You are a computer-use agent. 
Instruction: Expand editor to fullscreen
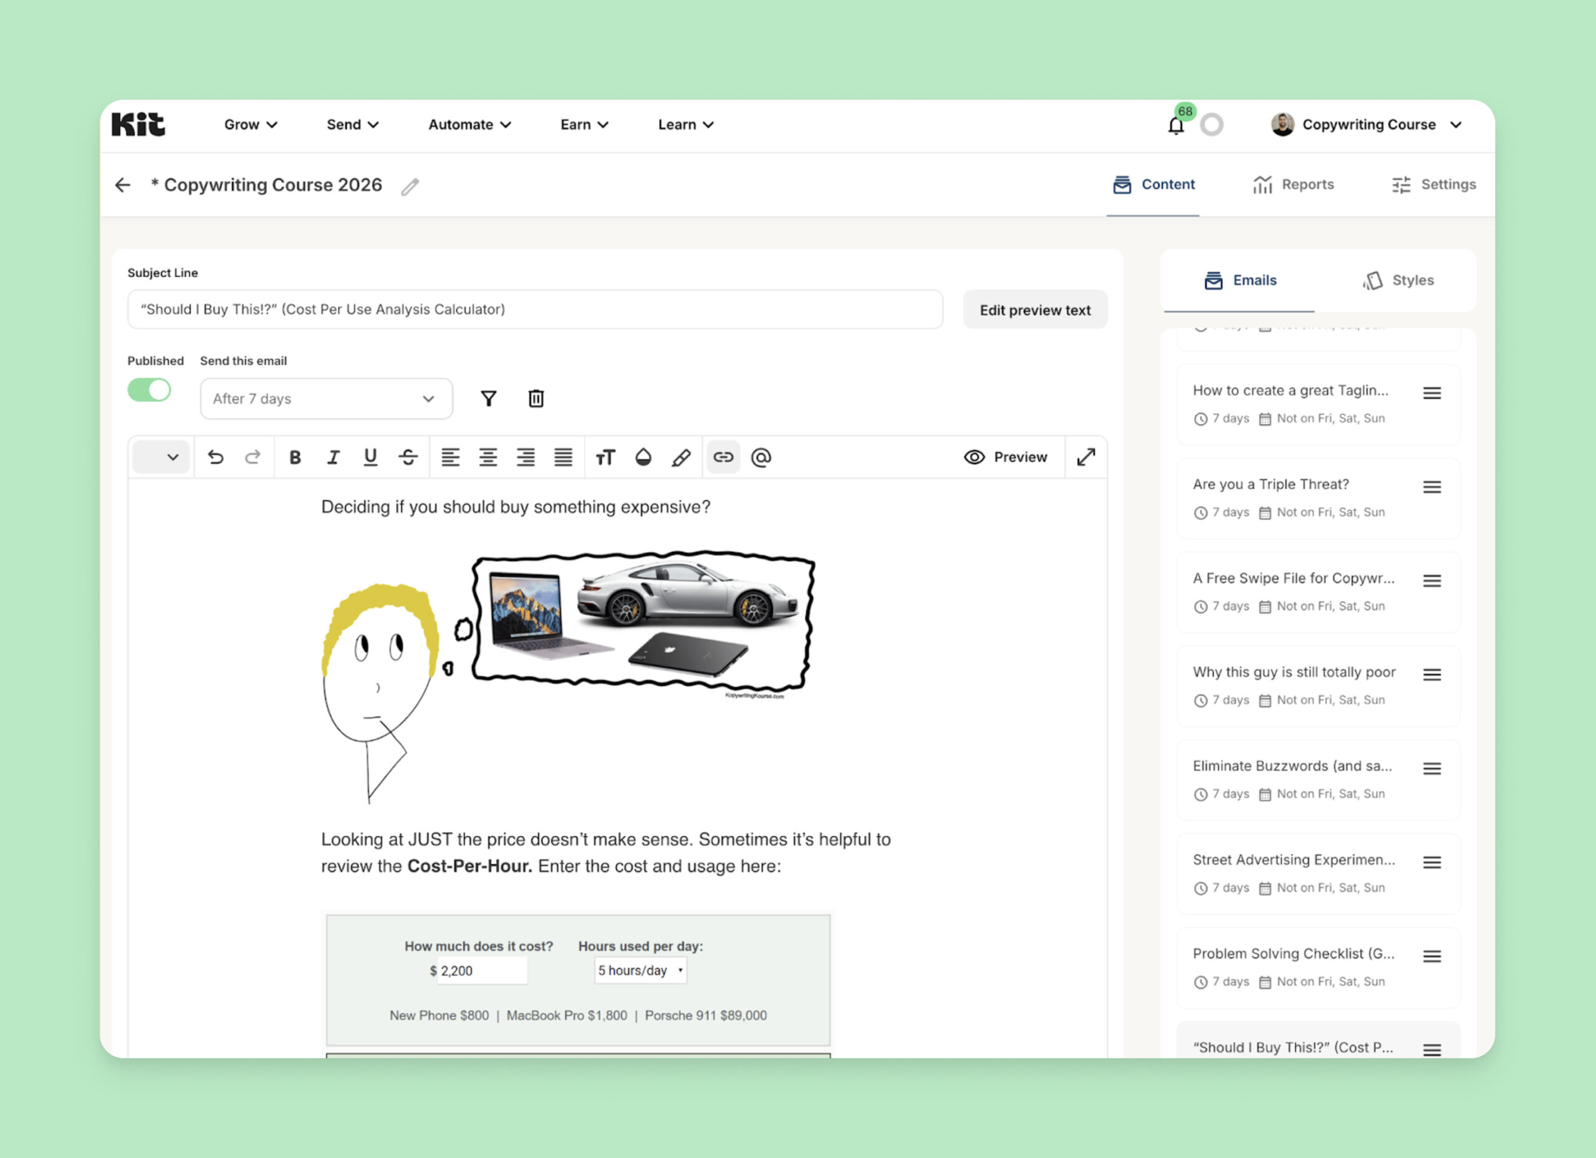[1086, 457]
